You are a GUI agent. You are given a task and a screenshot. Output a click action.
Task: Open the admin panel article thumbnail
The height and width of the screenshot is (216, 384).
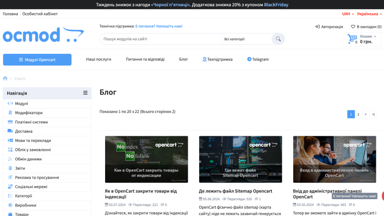click(x=335, y=159)
